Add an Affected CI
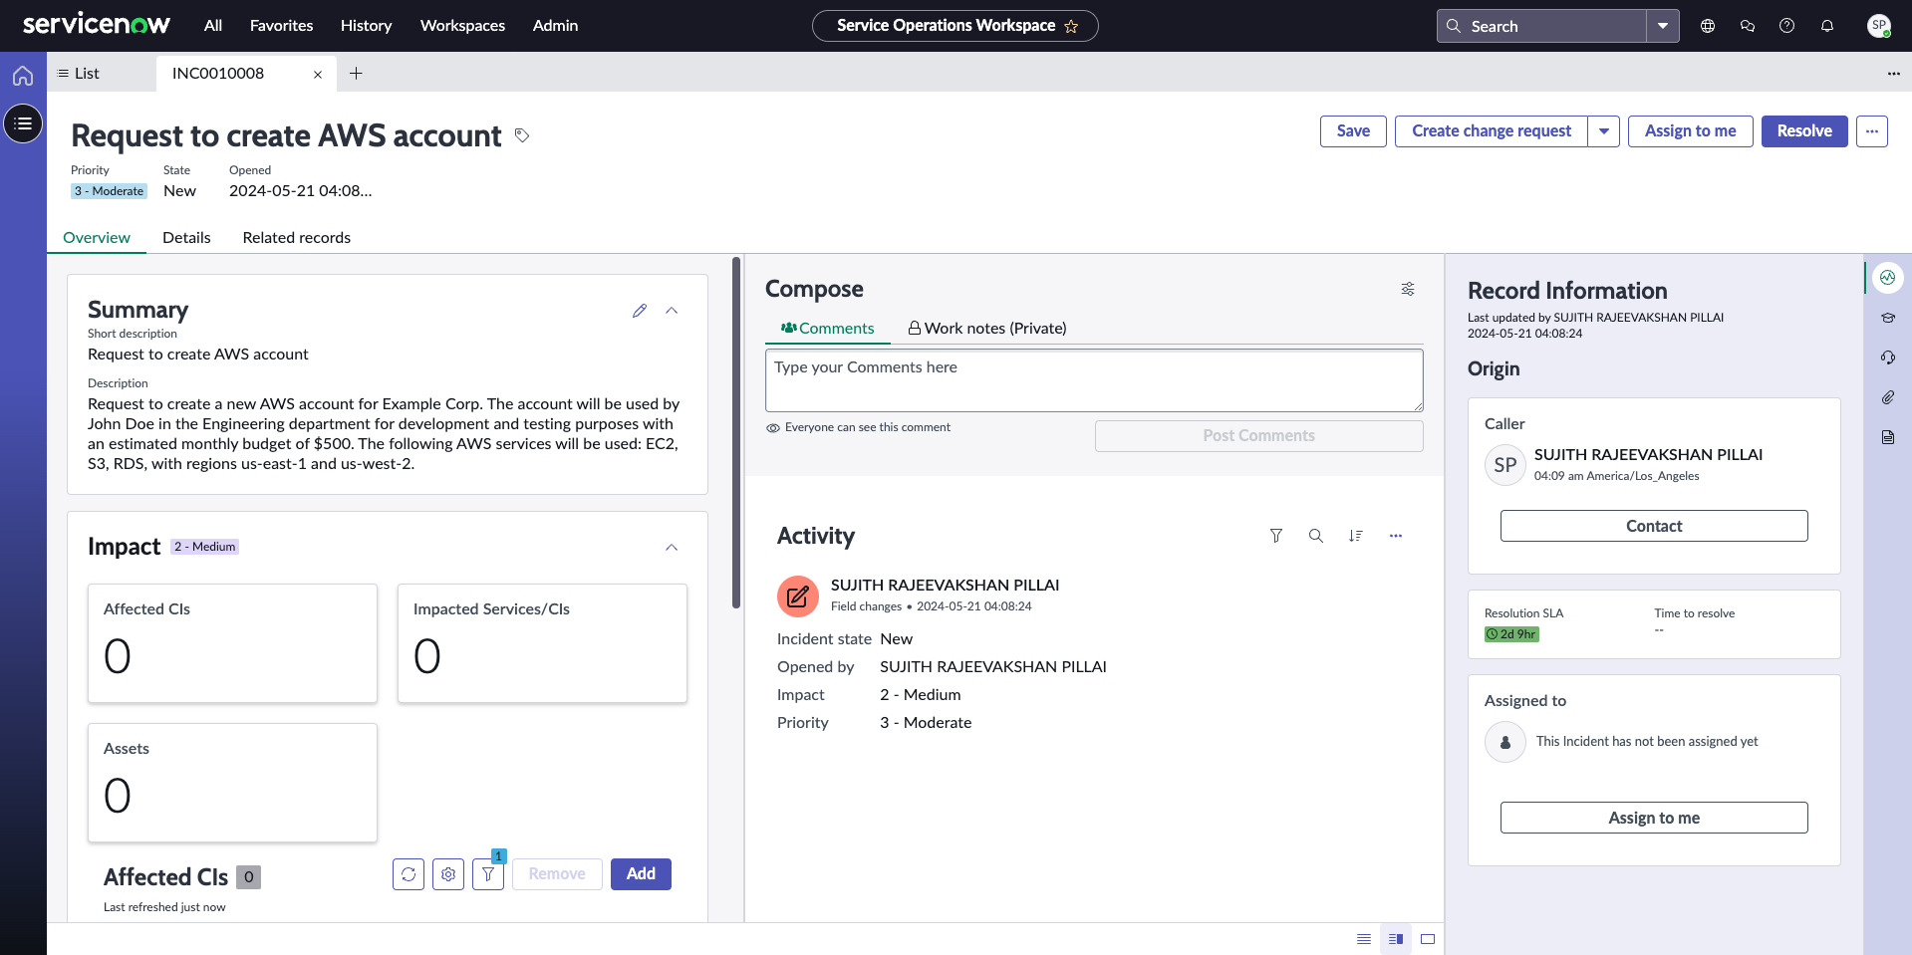1912x955 pixels. [x=641, y=874]
